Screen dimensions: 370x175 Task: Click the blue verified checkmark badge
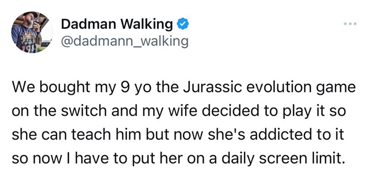183,24
